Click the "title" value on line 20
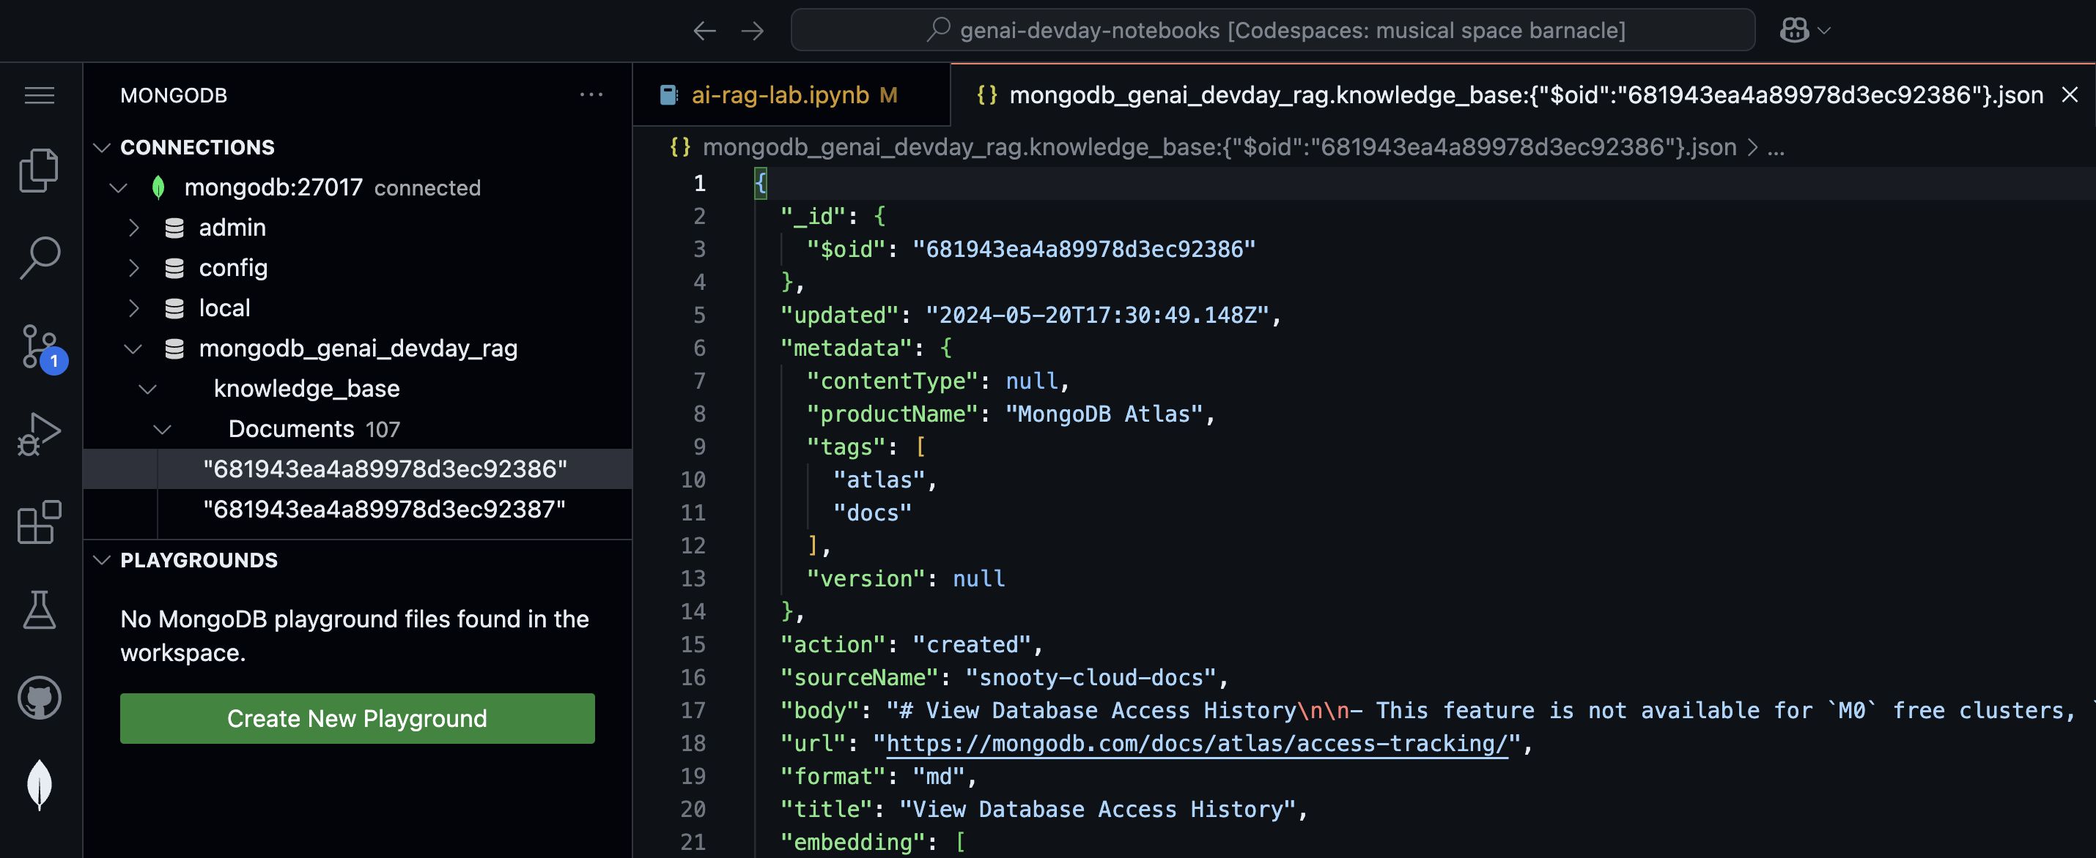This screenshot has width=2096, height=858. tap(1097, 809)
